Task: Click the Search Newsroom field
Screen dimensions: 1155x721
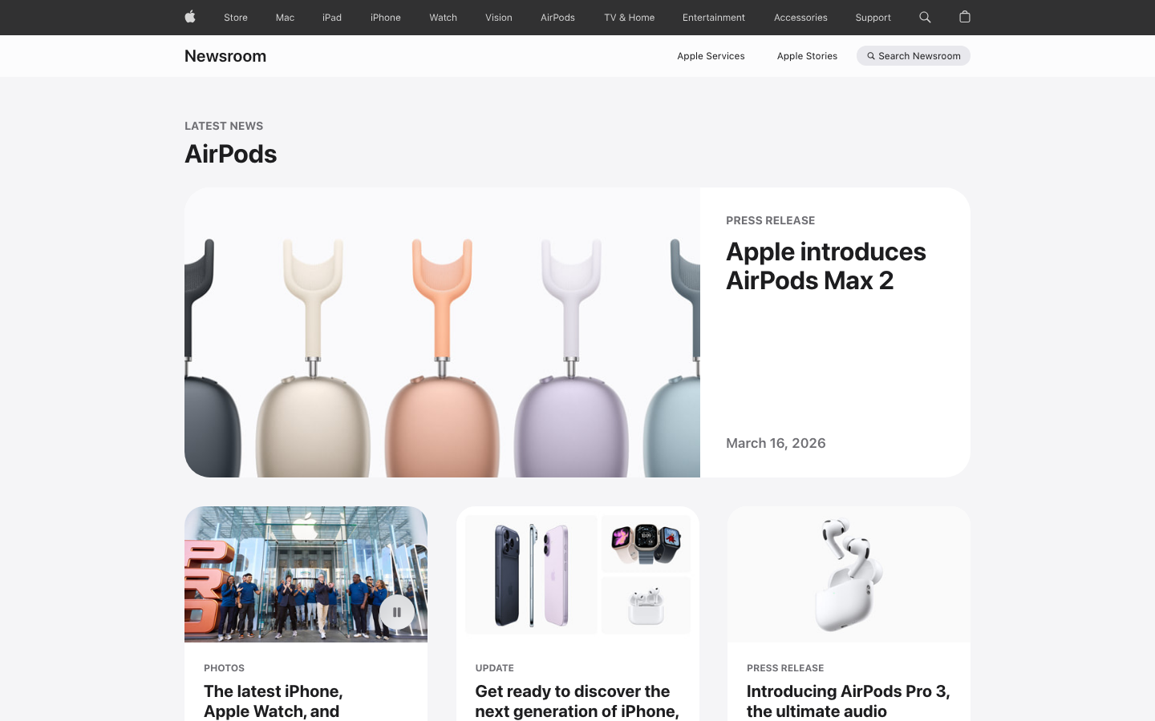Action: (914, 56)
